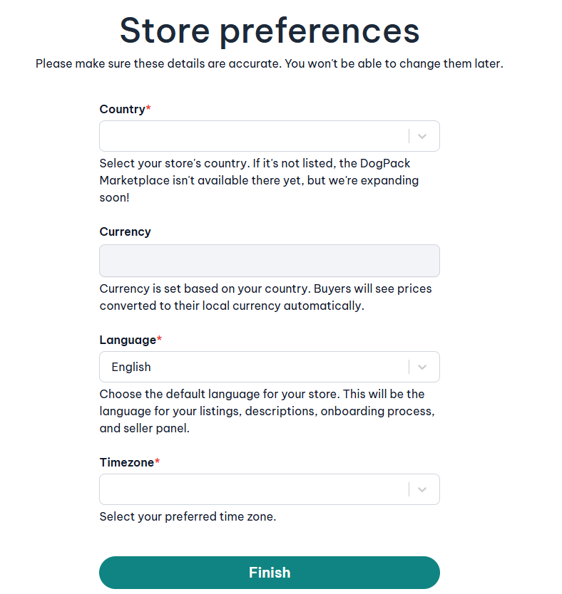Screen dimensions: 562x594
Task: Click the Timezone field label
Action: (126, 462)
